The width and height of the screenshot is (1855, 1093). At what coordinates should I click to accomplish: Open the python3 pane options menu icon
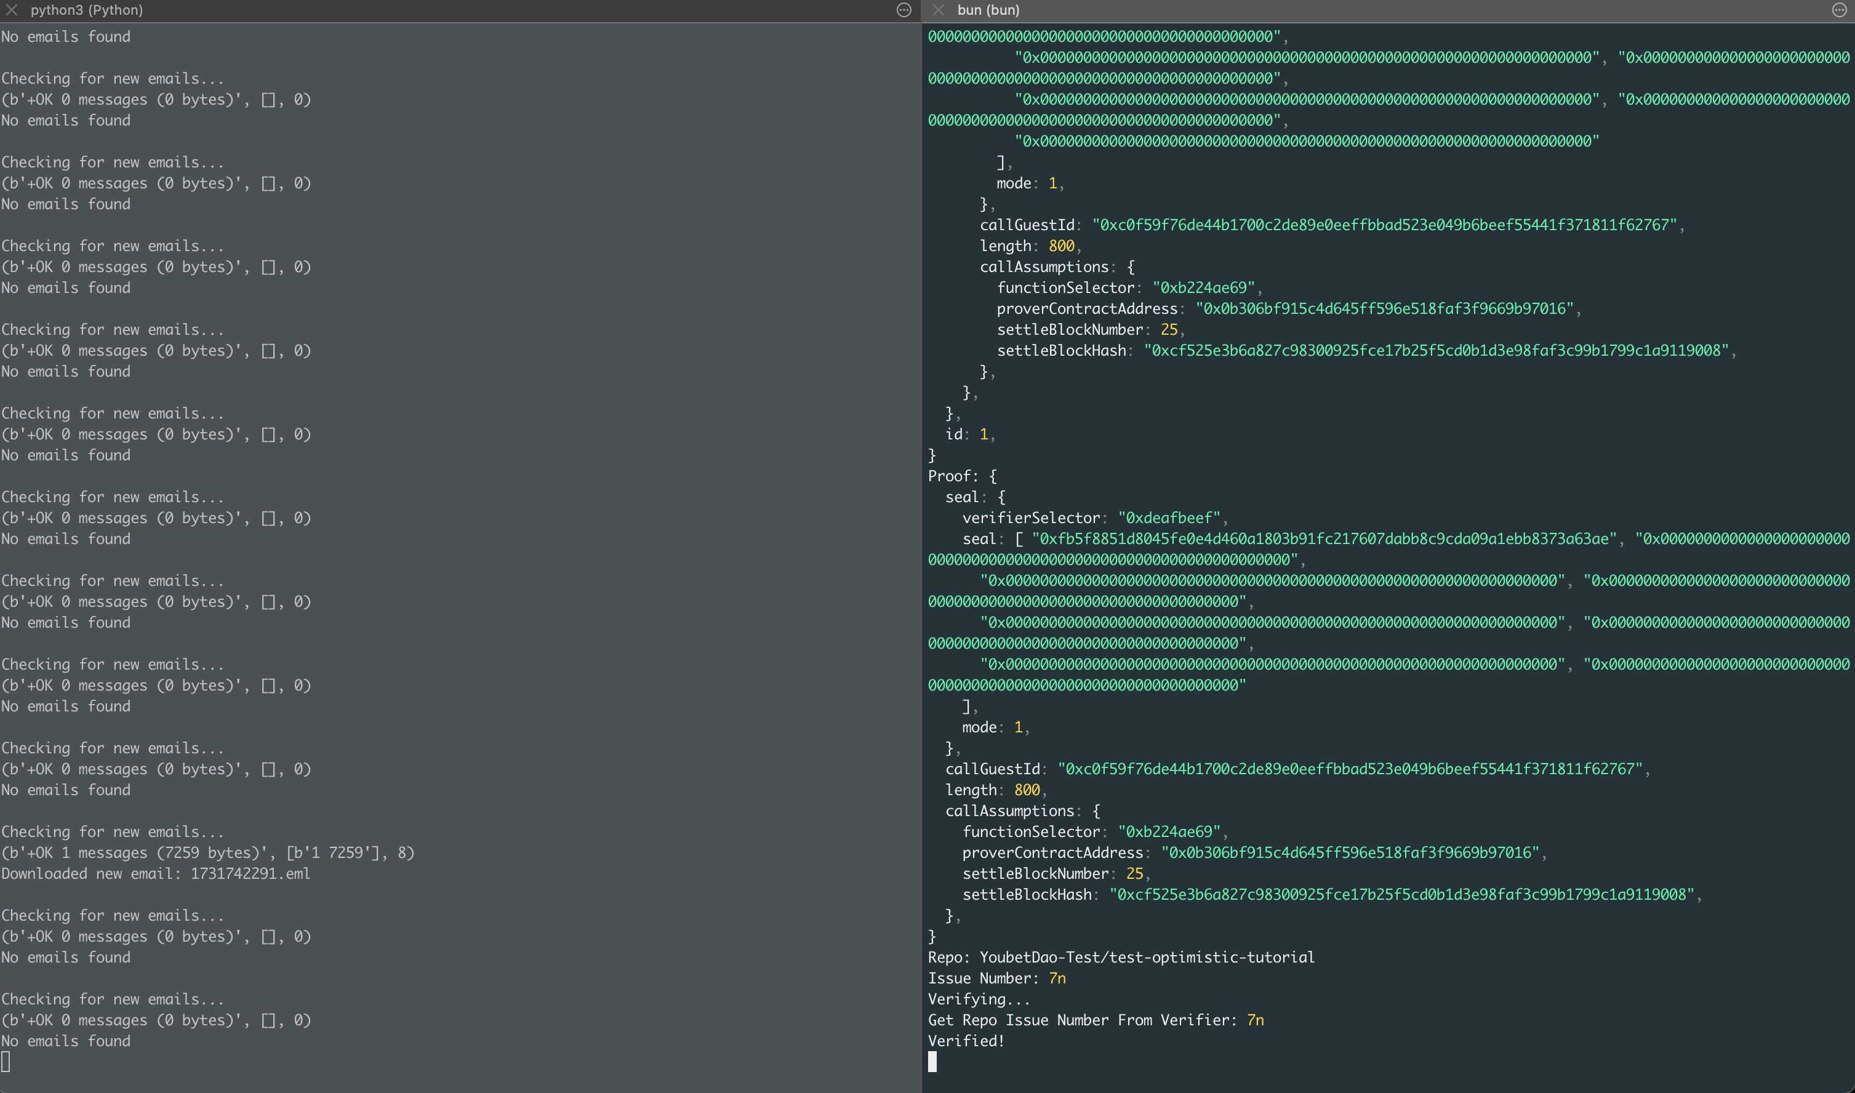903,10
